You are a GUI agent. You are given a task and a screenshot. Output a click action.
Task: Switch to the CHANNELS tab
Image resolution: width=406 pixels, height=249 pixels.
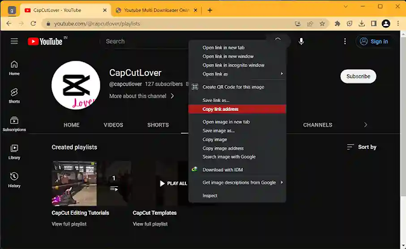[317, 125]
